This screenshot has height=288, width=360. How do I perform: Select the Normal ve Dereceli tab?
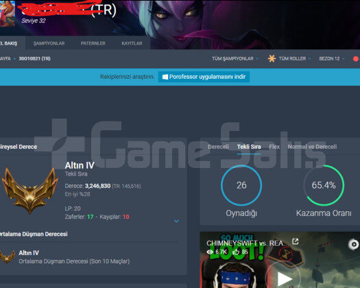pyautogui.click(x=312, y=147)
